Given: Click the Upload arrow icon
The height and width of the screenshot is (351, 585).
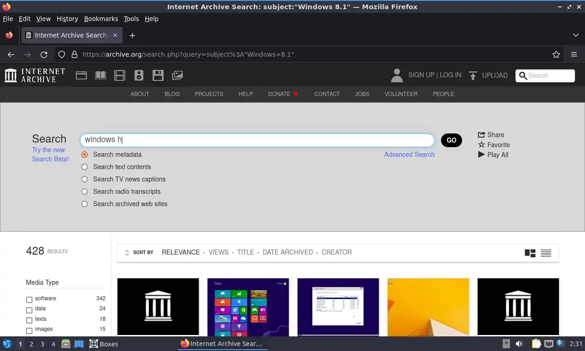Looking at the screenshot, I should coord(473,75).
